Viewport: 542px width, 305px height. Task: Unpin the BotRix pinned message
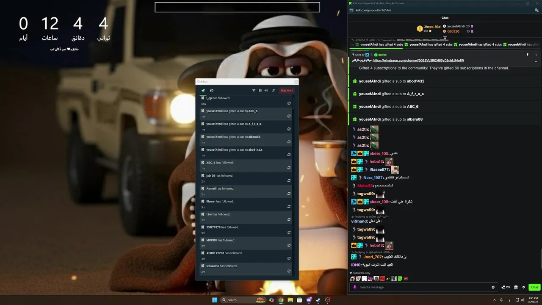(x=528, y=55)
